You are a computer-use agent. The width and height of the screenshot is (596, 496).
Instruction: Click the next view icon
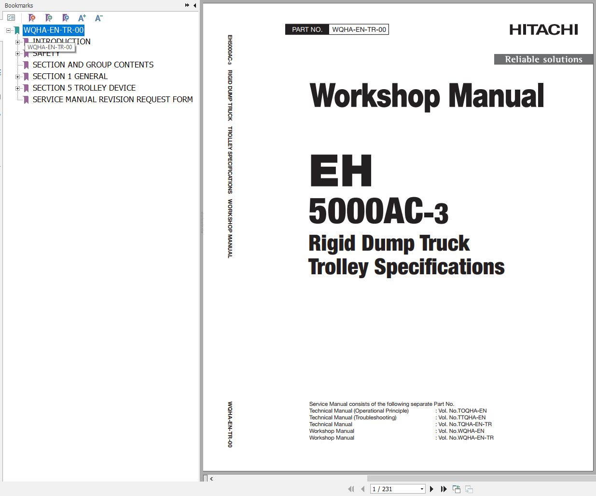pos(469,489)
